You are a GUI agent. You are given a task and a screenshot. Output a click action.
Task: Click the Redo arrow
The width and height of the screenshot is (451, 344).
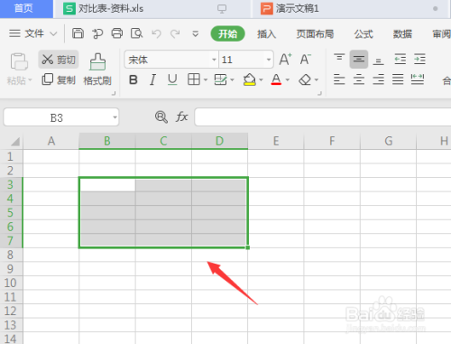[175, 33]
